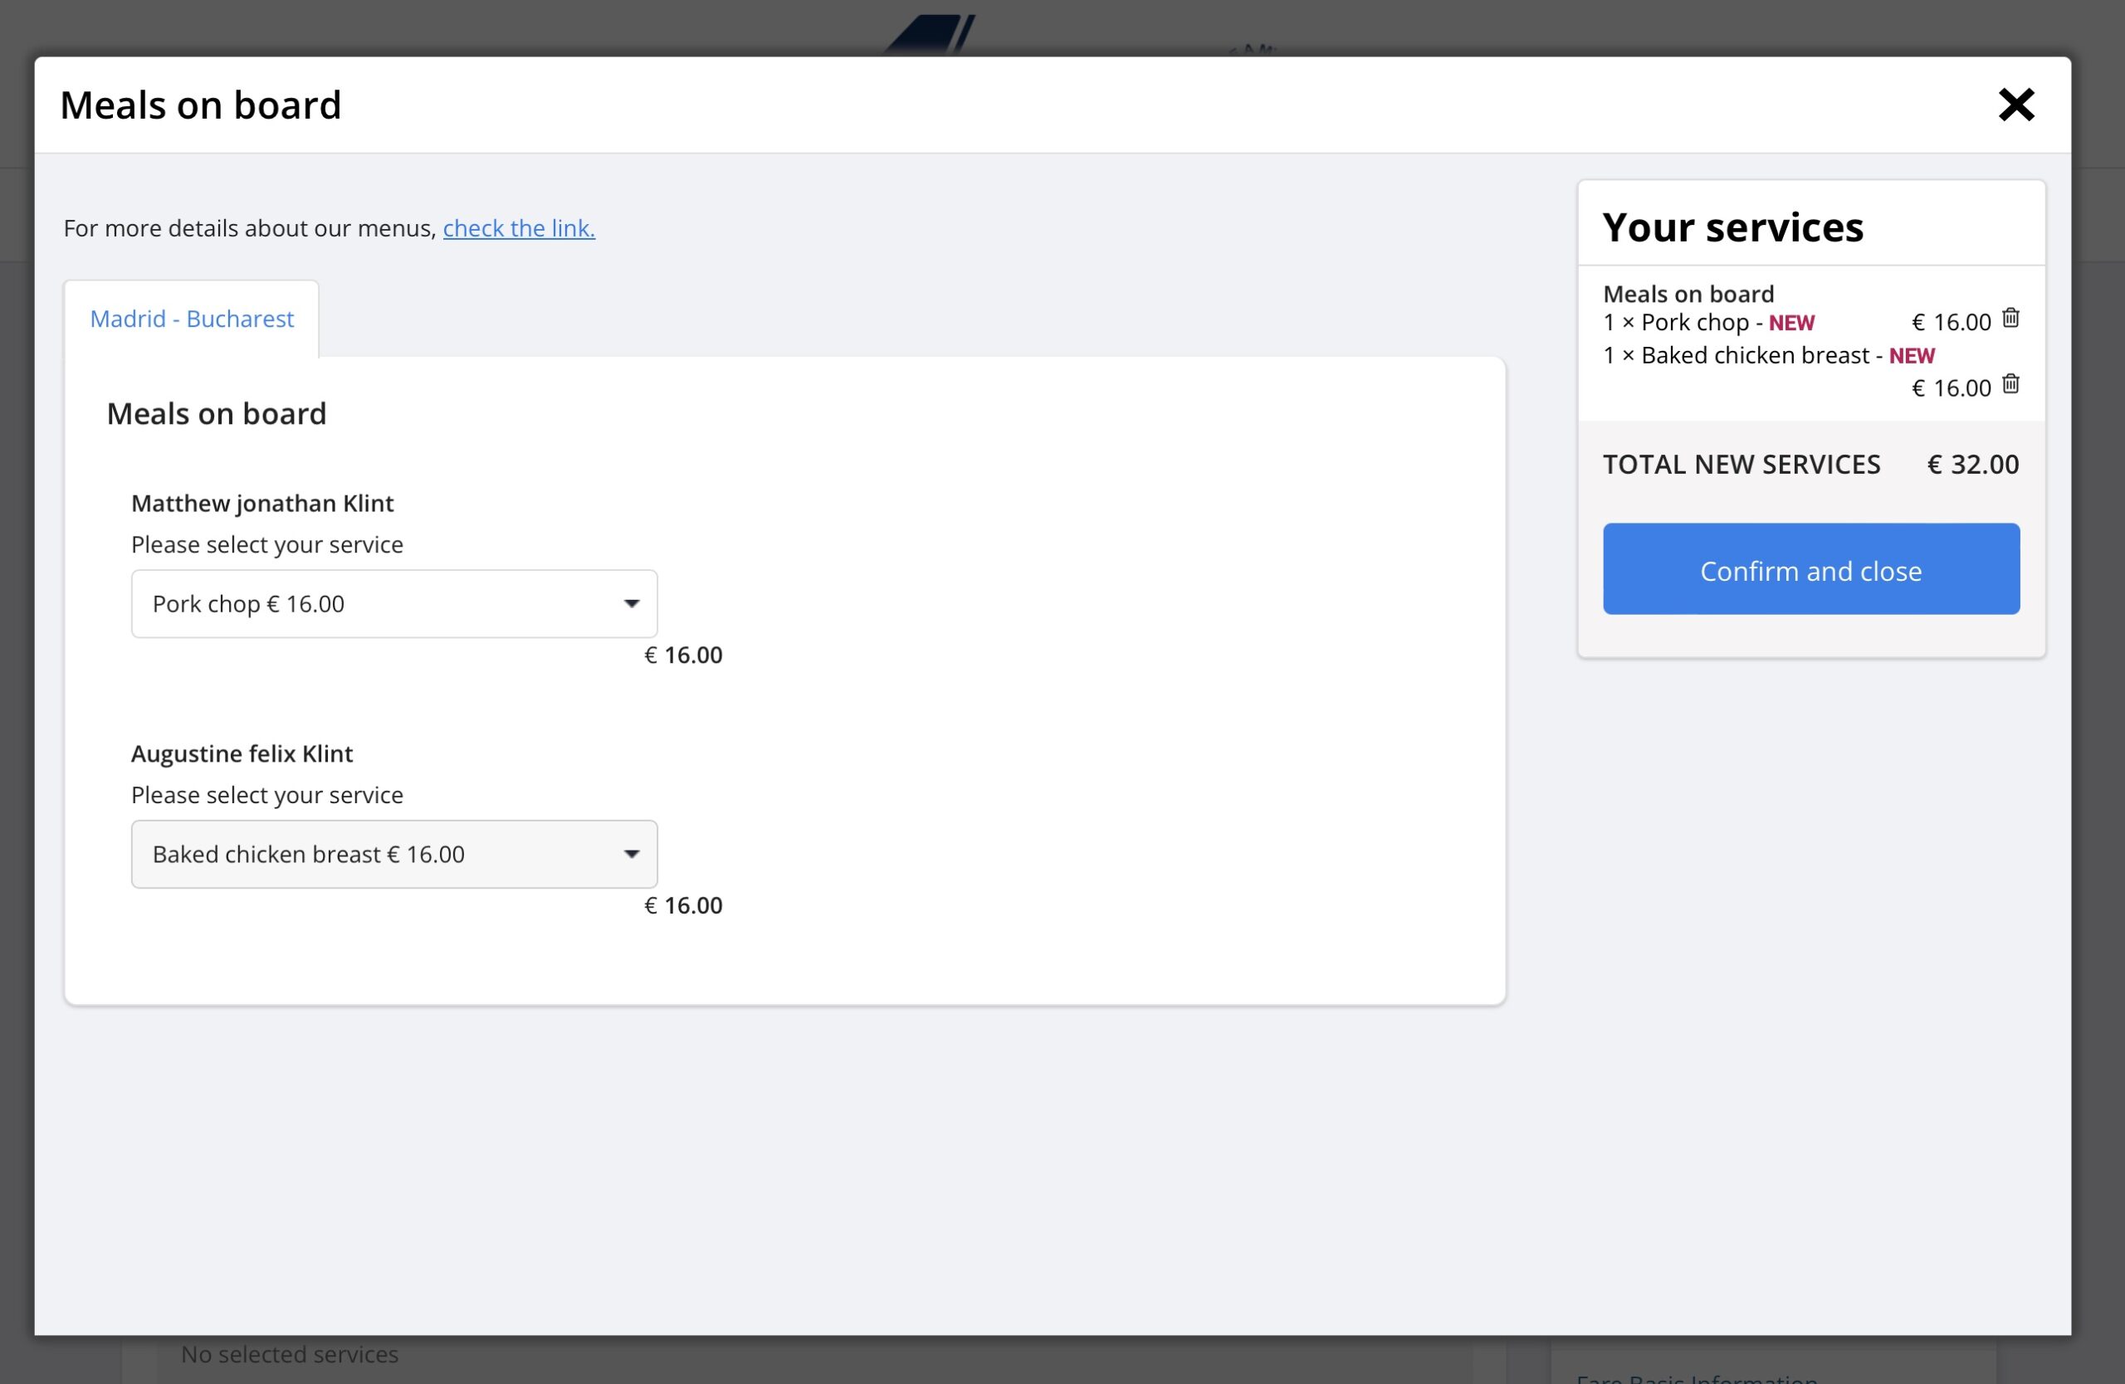The image size is (2125, 1384).
Task: Click the € 16.00 price under Baked chicken dropdown
Action: coord(683,904)
